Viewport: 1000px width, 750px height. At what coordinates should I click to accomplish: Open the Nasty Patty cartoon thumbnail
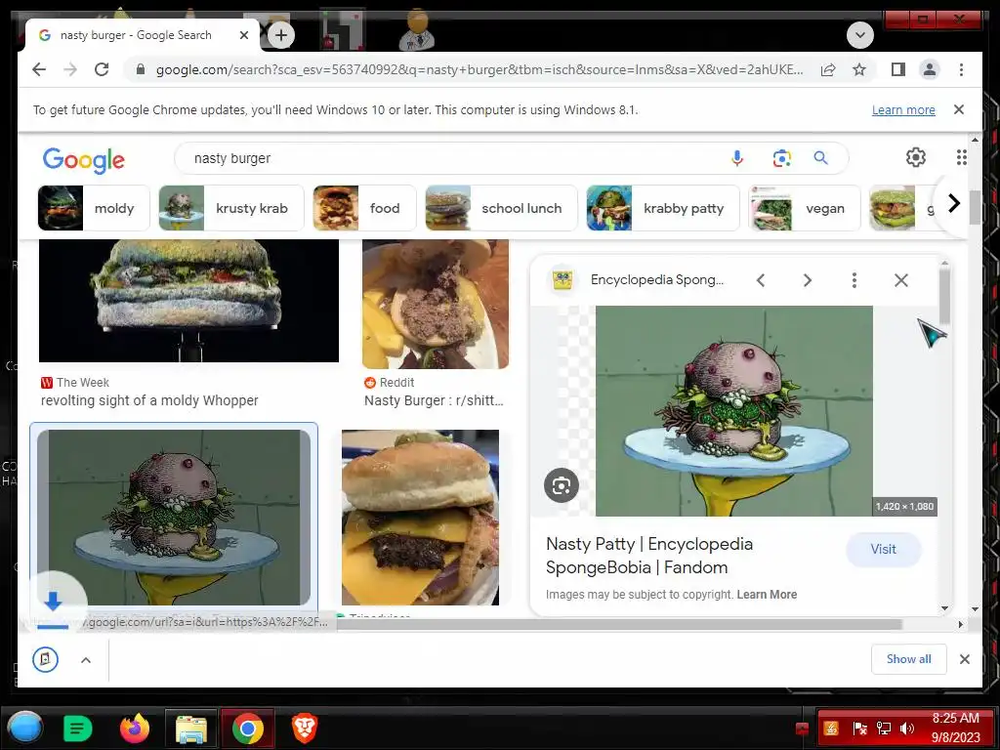click(174, 518)
